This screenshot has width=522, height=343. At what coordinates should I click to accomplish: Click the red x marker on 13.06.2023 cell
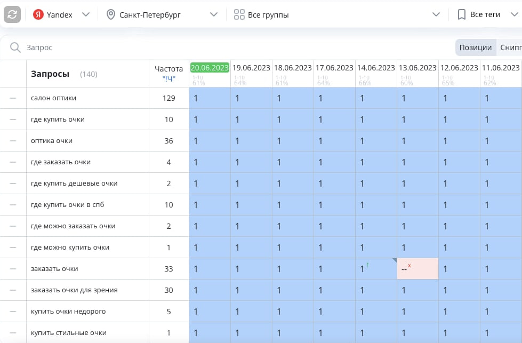pyautogui.click(x=409, y=266)
